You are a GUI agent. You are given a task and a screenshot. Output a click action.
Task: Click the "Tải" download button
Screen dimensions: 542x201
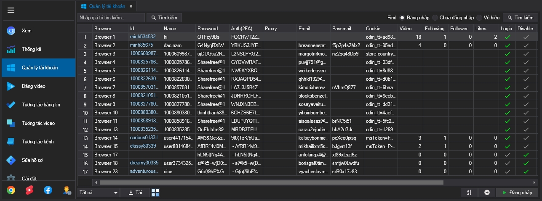pyautogui.click(x=135, y=192)
